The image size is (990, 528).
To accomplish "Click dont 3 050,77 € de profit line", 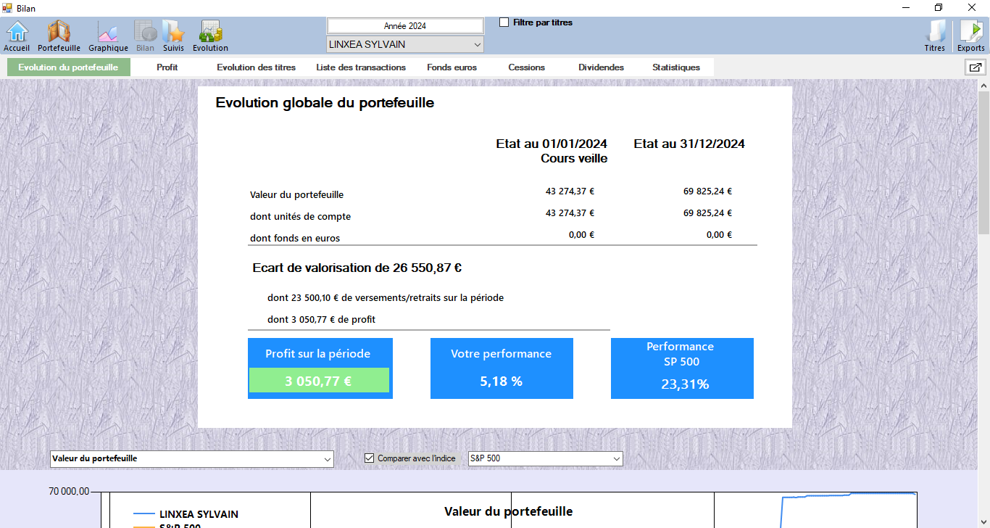I will pyautogui.click(x=321, y=319).
